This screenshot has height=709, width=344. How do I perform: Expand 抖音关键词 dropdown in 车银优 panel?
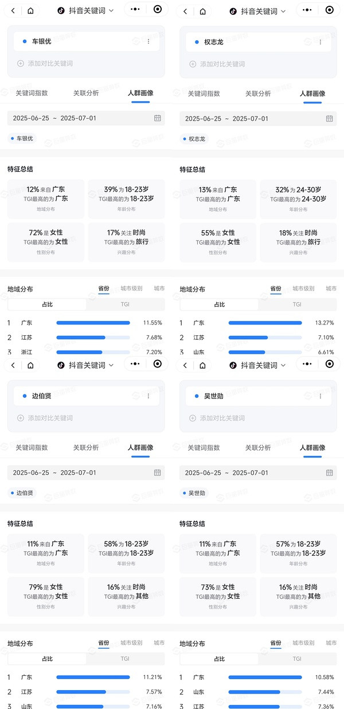[86, 10]
